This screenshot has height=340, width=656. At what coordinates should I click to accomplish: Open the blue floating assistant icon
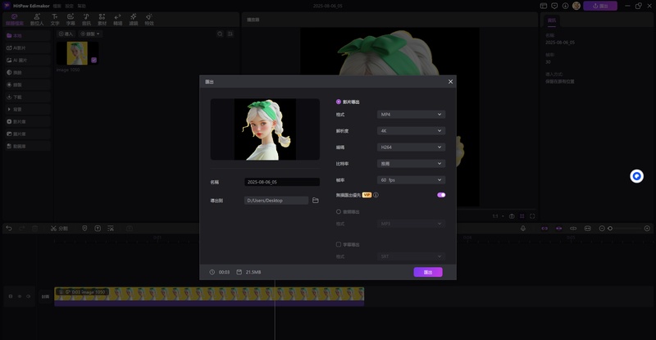637,176
